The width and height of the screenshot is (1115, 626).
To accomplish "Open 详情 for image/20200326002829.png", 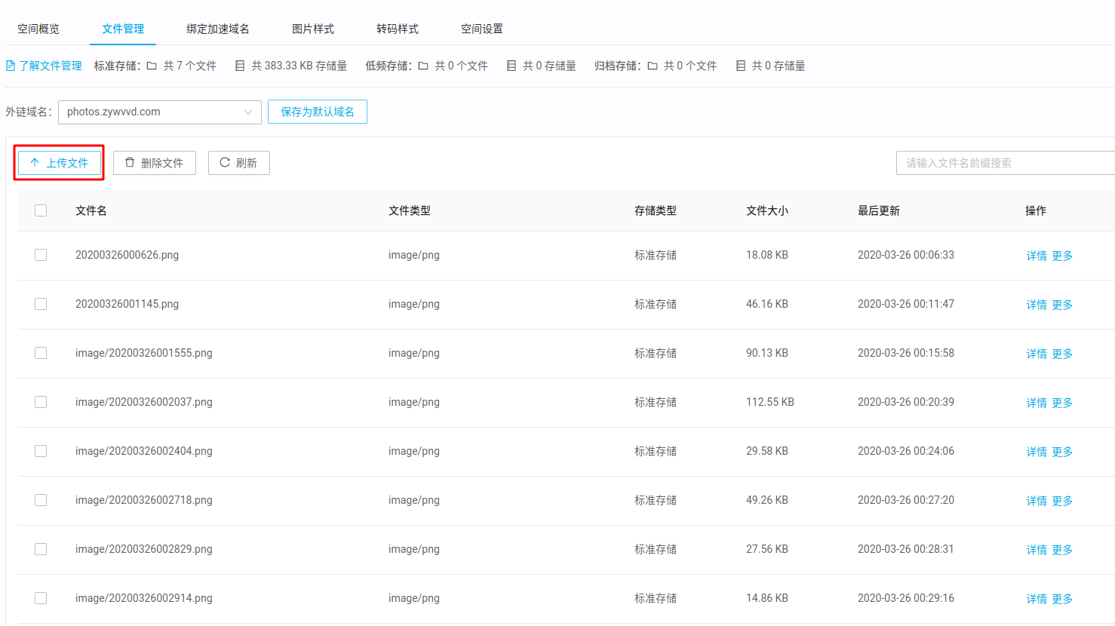I will (1037, 550).
